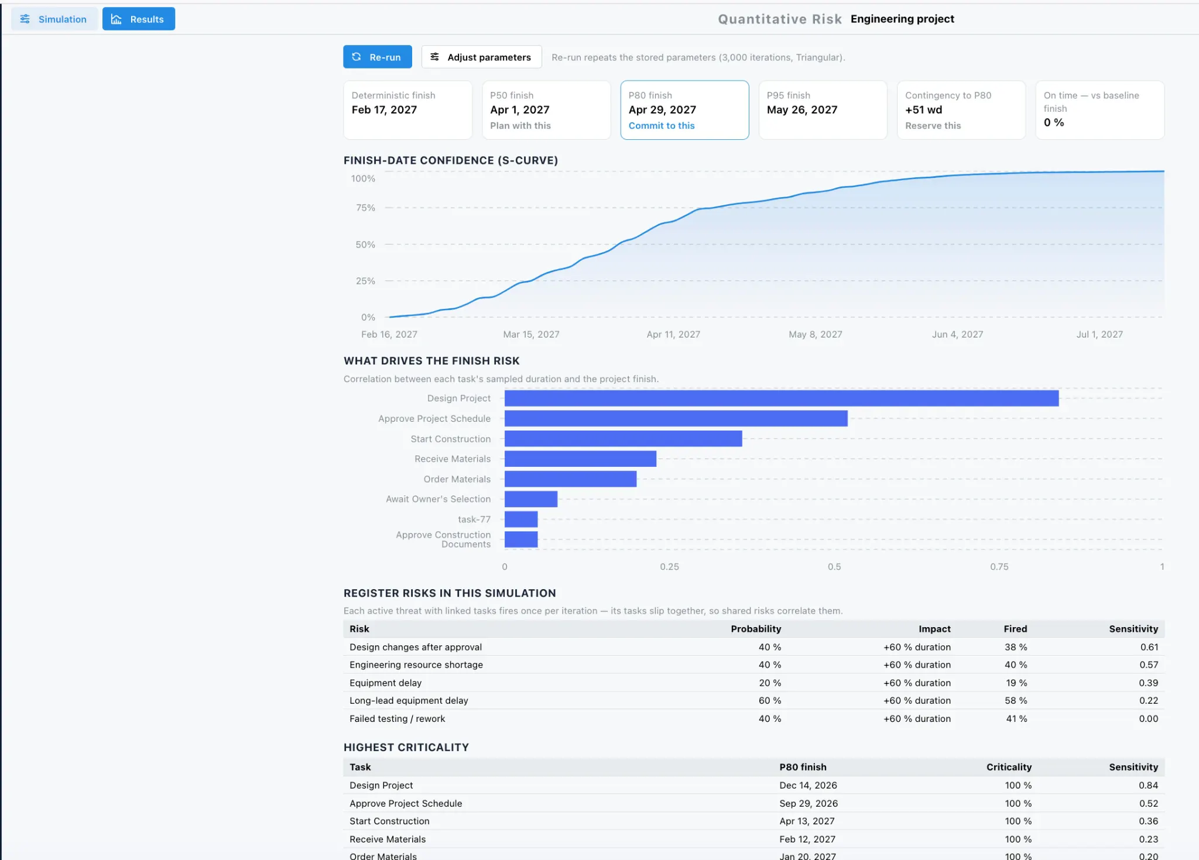1199x860 pixels.
Task: Click the Design Project bar in chart
Action: click(x=782, y=398)
